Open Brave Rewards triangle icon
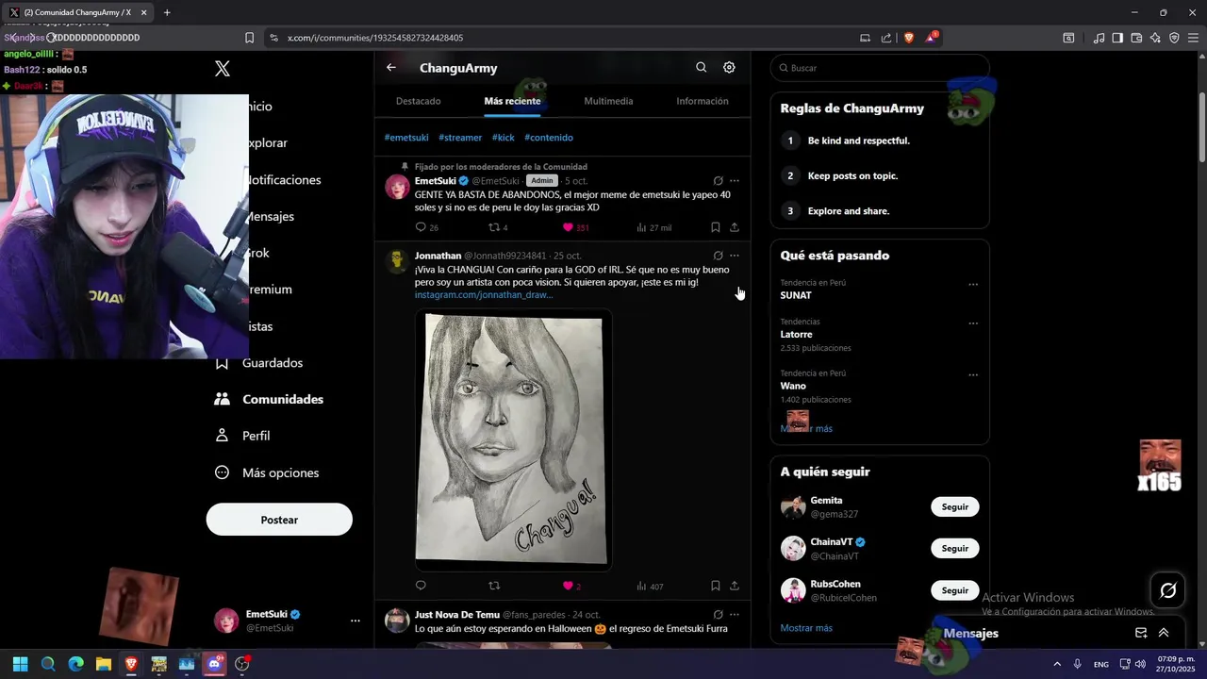The image size is (1207, 679). coord(932,38)
